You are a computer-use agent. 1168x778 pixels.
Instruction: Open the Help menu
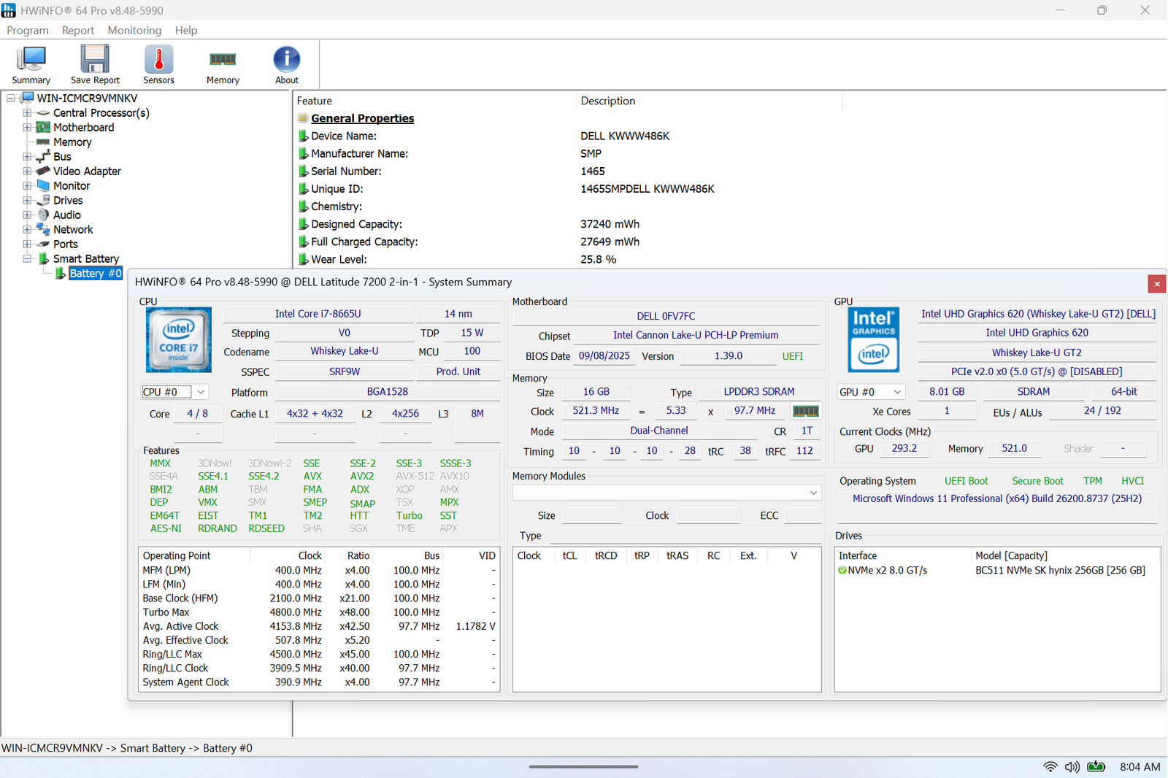click(x=186, y=30)
